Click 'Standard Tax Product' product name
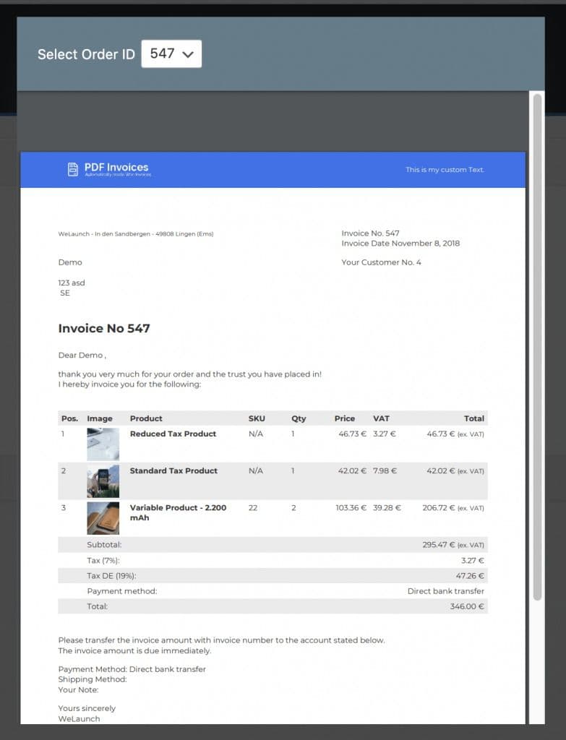 173,470
